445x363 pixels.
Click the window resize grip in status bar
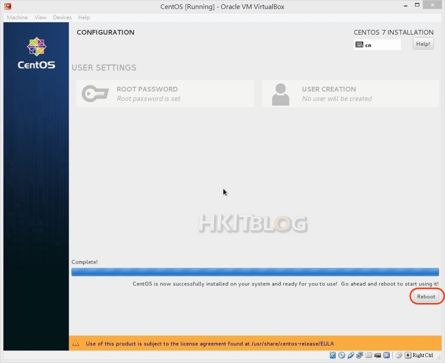[x=439, y=356]
